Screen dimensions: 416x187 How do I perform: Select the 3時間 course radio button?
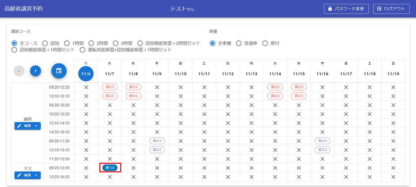click(x=115, y=43)
